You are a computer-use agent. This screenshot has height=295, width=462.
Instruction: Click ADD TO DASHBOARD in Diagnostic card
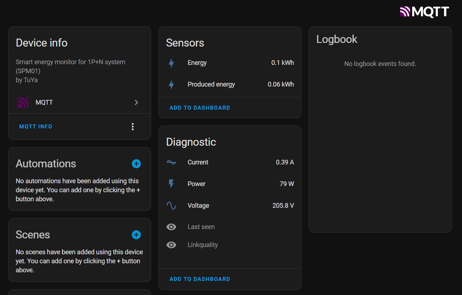coord(200,279)
